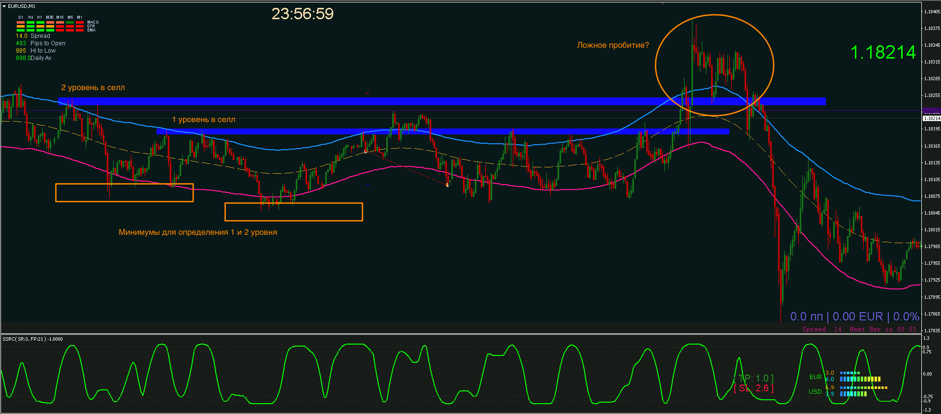Click the M1 timeframe label
Screen dimensions: 941x414
click(80, 17)
